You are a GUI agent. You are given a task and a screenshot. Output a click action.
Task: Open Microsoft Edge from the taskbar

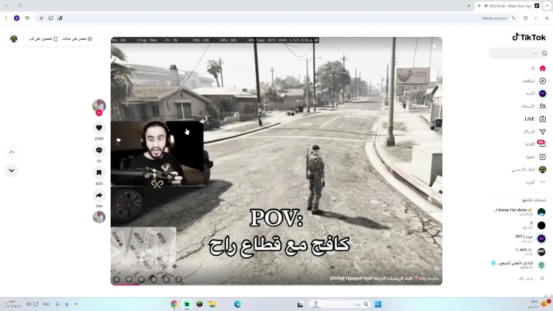tap(238, 305)
